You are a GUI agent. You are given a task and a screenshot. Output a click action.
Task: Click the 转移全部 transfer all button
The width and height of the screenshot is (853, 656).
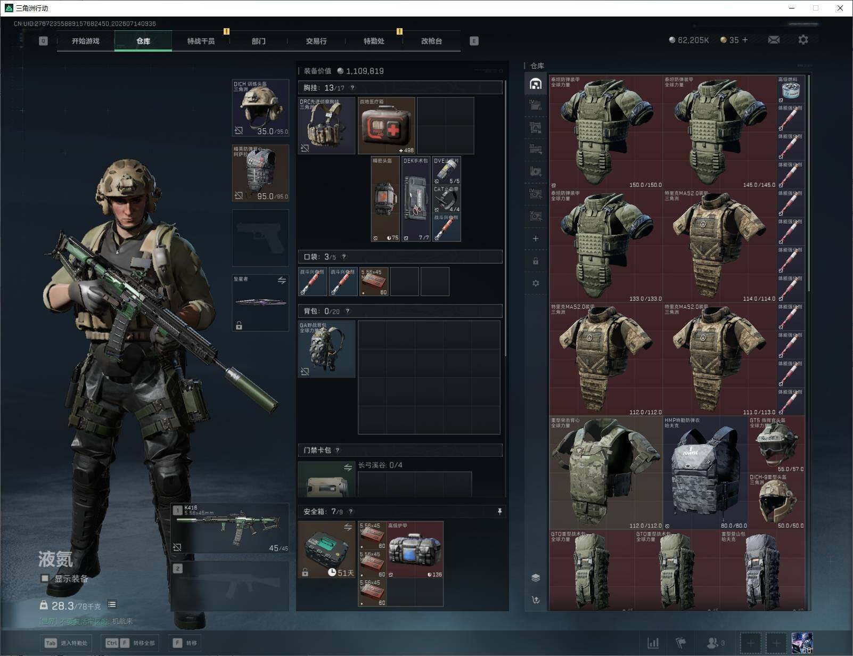(x=132, y=643)
